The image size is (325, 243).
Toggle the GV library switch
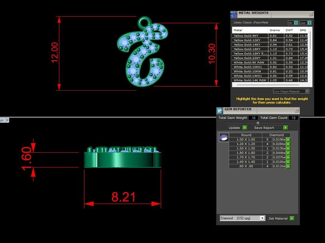point(296,23)
